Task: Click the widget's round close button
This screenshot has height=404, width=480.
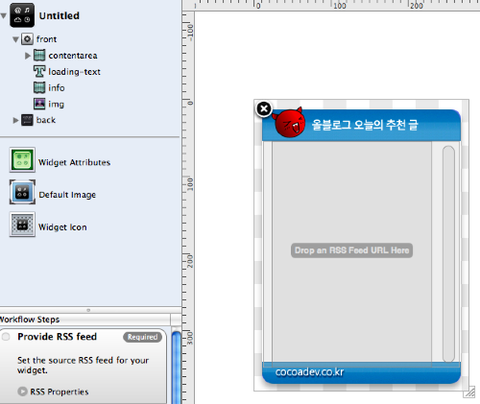Action: pyautogui.click(x=264, y=109)
